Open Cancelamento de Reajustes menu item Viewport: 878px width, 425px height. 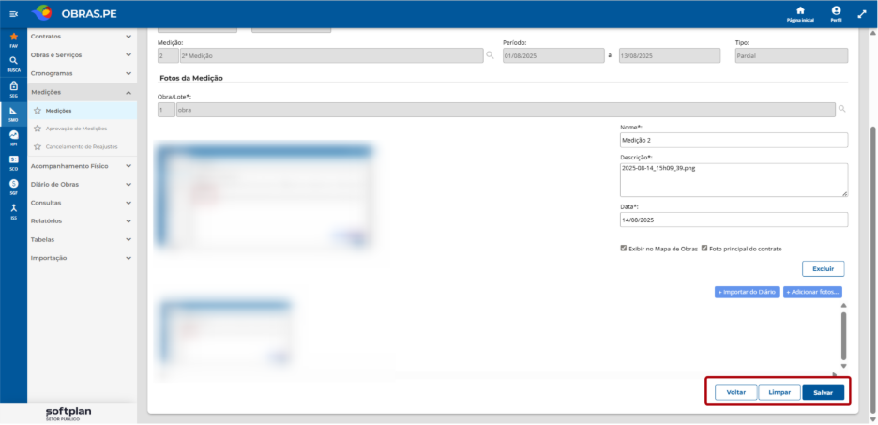(x=82, y=146)
